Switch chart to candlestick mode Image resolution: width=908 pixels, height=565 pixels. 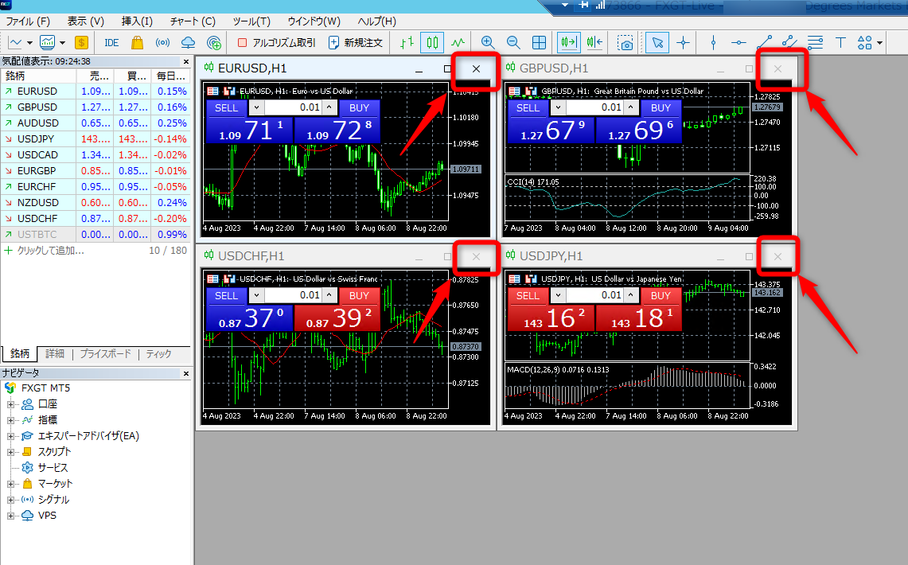point(433,43)
